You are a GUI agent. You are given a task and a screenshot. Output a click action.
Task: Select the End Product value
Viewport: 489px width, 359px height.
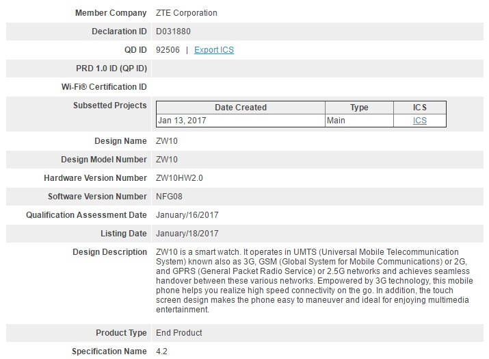179,333
